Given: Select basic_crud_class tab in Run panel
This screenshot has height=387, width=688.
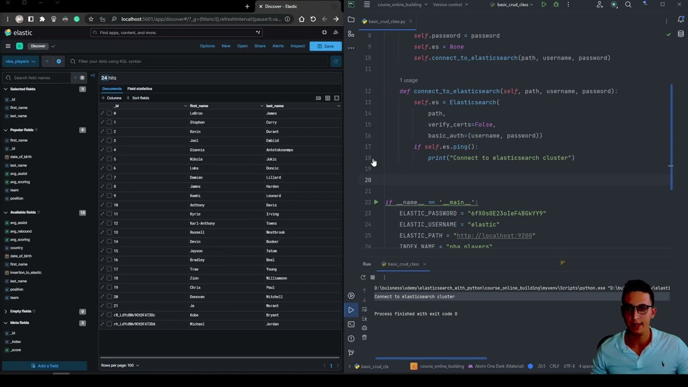Looking at the screenshot, I should (x=403, y=264).
